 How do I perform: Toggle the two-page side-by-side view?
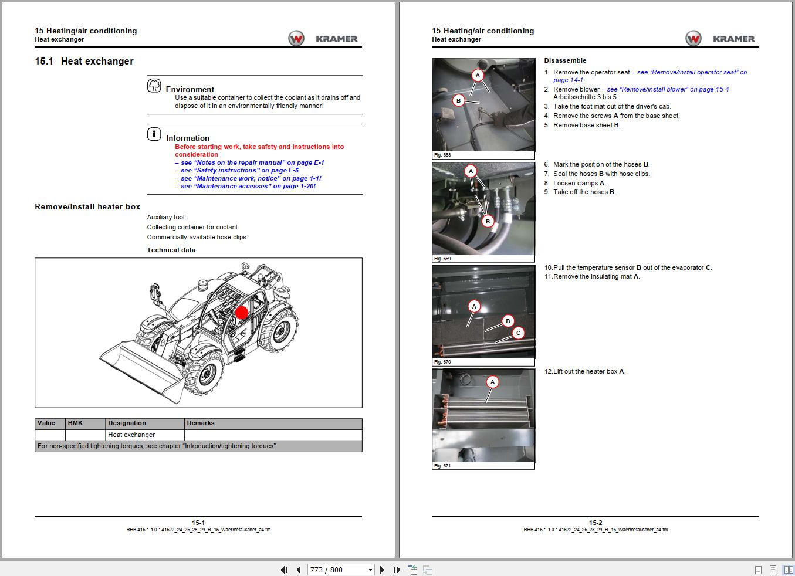pyautogui.click(x=788, y=570)
